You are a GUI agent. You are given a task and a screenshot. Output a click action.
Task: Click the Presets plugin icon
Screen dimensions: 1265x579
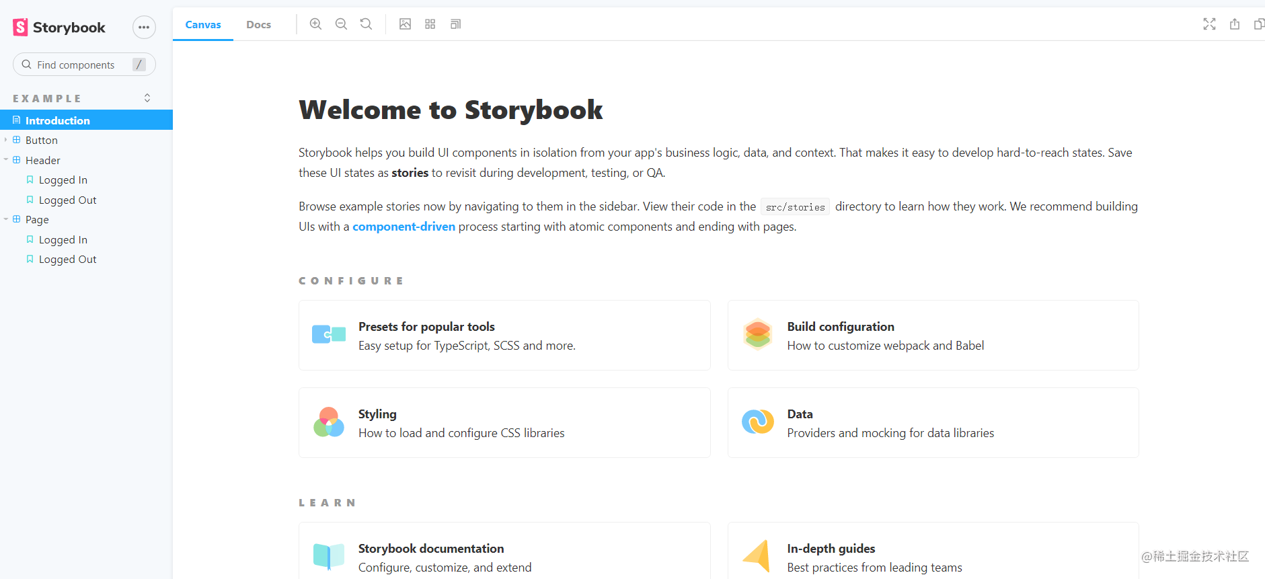[329, 334]
